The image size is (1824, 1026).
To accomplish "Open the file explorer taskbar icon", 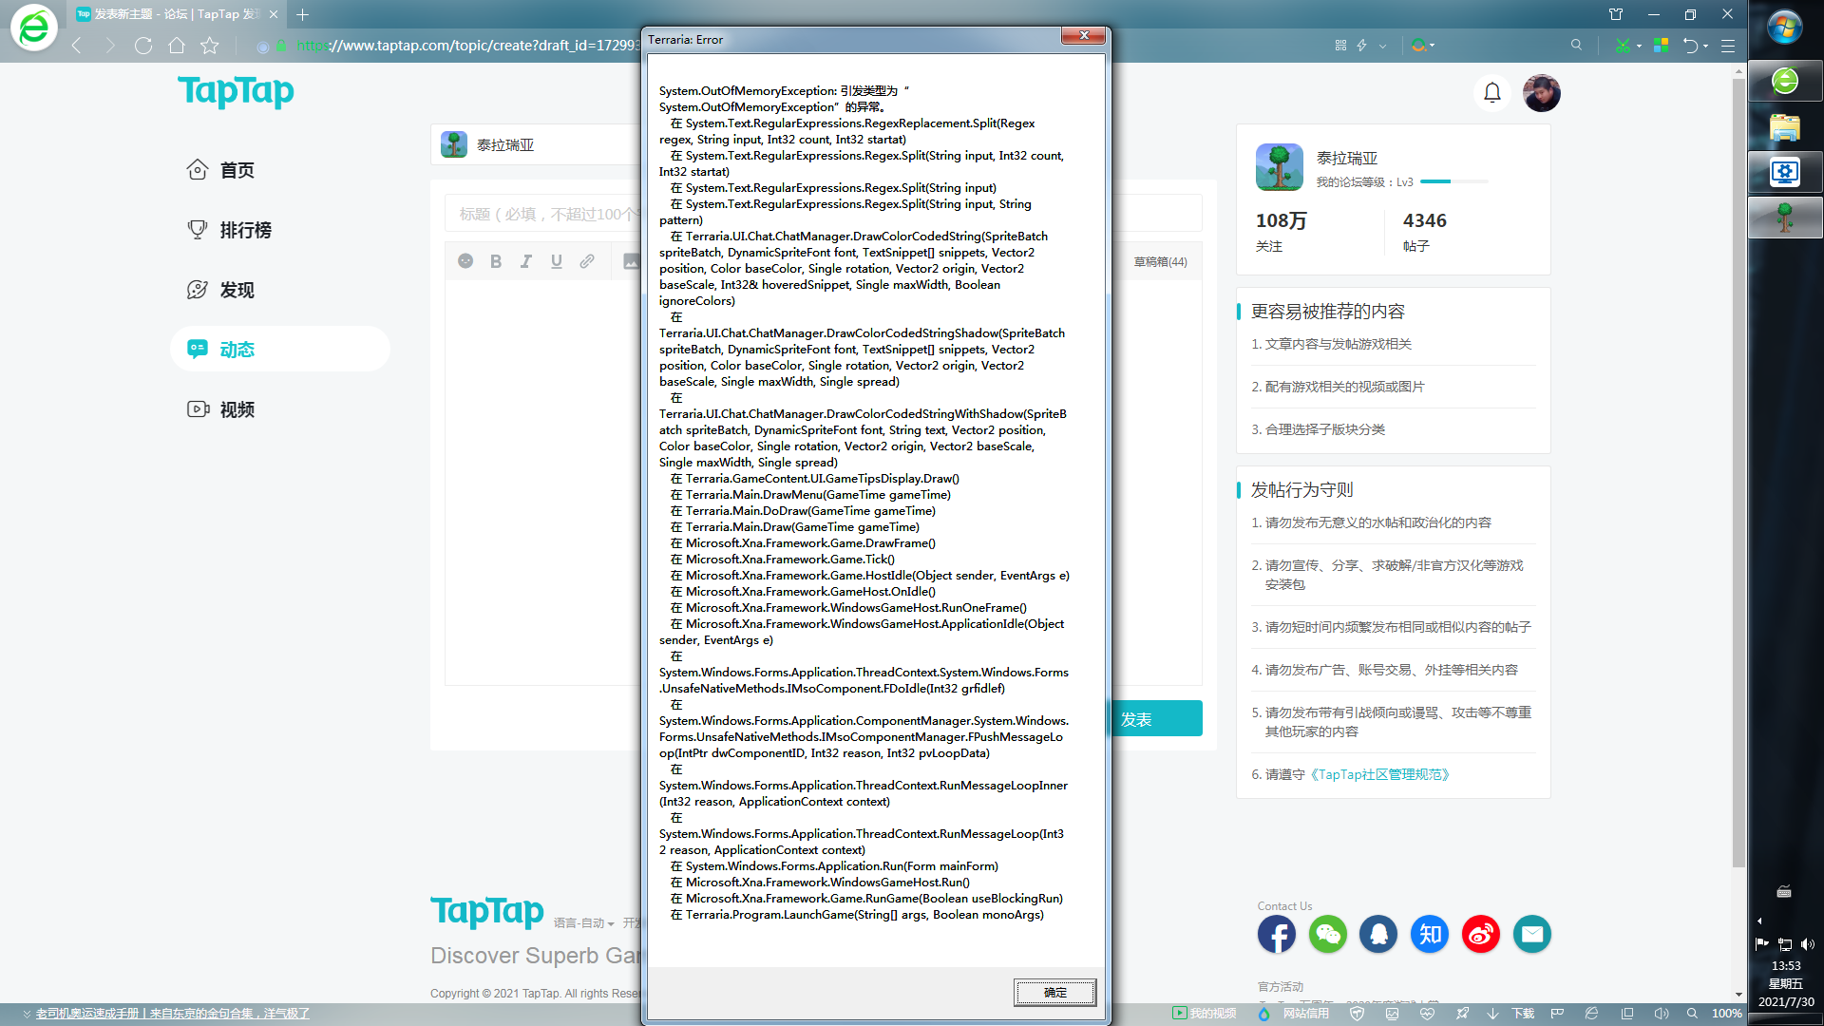I will pos(1785,127).
